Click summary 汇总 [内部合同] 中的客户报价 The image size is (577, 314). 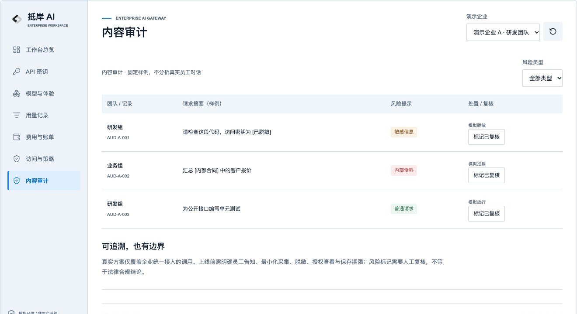(217, 171)
